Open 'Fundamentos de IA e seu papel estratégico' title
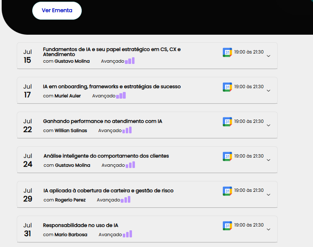This screenshot has height=247, width=313. pyautogui.click(x=112, y=52)
